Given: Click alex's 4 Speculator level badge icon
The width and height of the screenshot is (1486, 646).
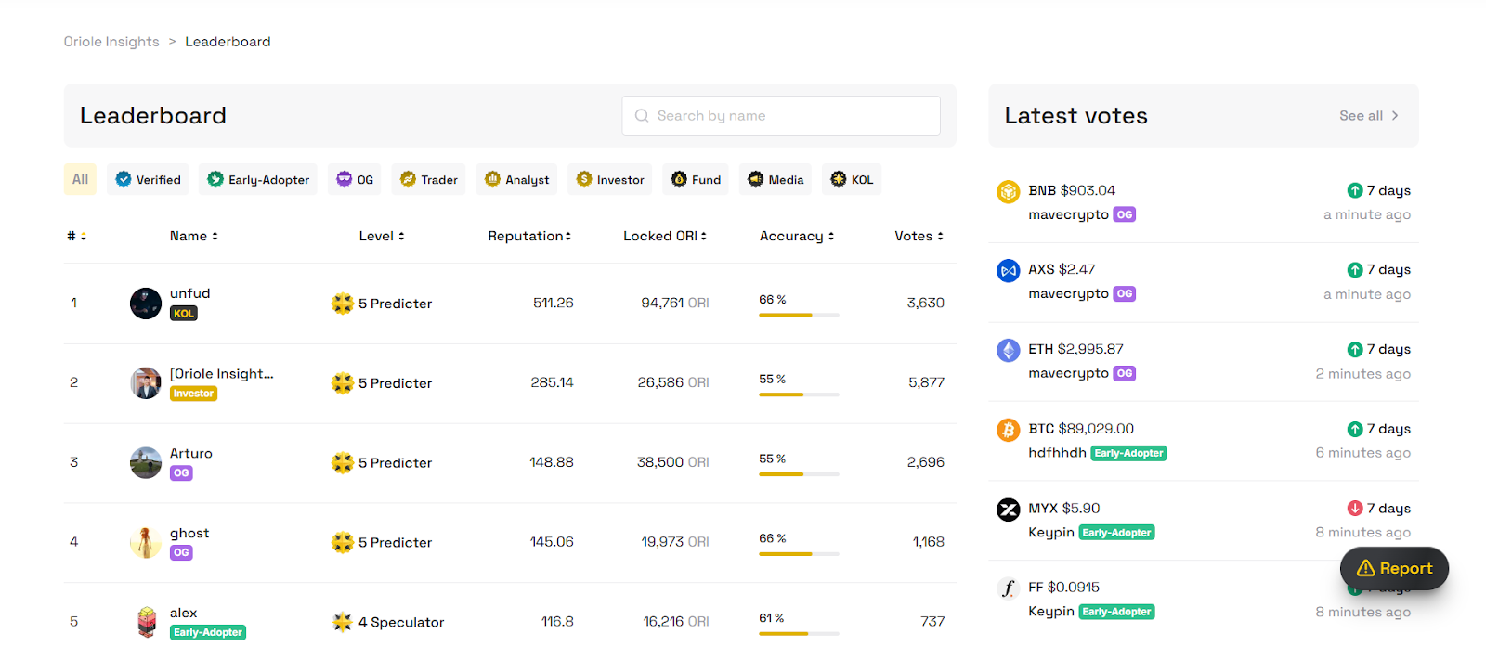Looking at the screenshot, I should (x=343, y=622).
